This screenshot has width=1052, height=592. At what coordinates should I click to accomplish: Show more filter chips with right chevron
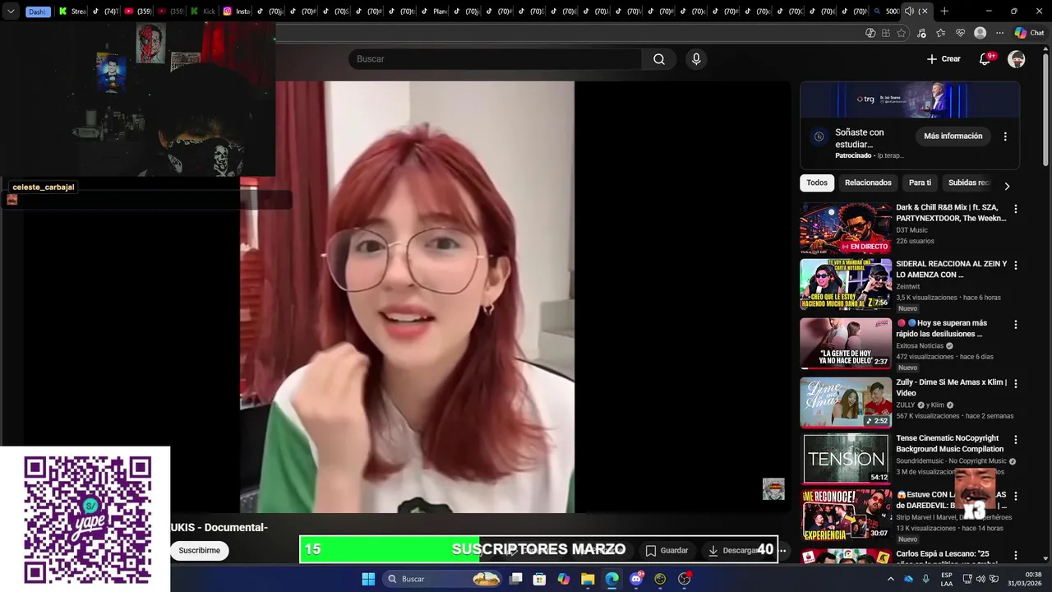coord(1007,186)
